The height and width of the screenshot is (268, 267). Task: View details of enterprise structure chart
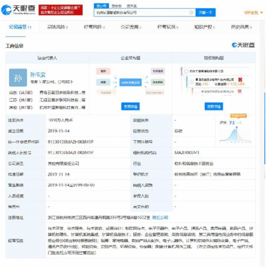(131, 107)
